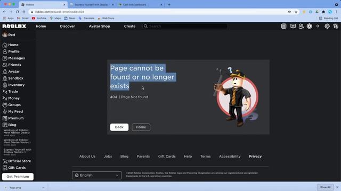
Task: Open Accessibility footer link
Action: click(x=230, y=157)
